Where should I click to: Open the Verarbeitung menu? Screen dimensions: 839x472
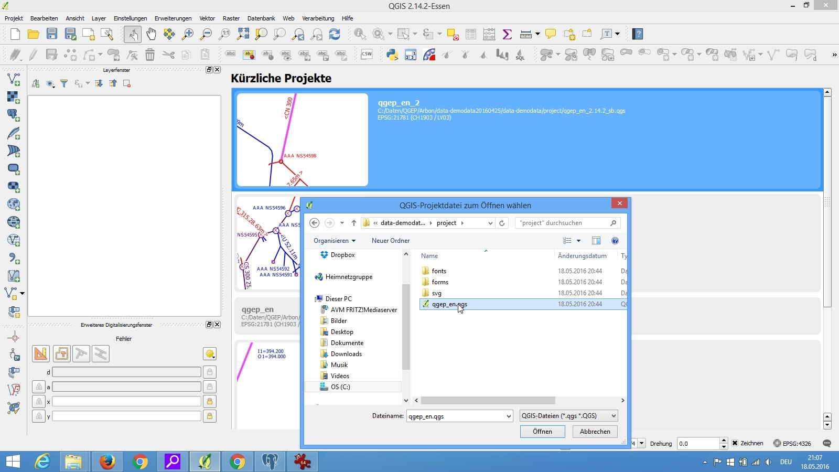point(318,18)
